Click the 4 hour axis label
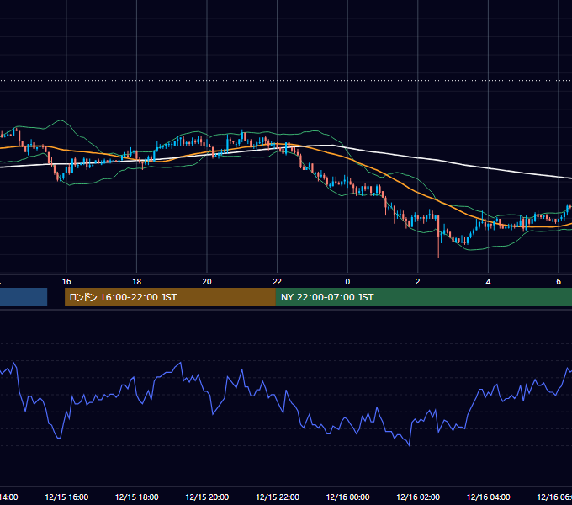The width and height of the screenshot is (572, 505). pos(488,282)
